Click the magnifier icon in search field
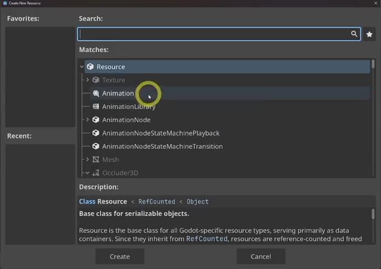 tap(354, 34)
